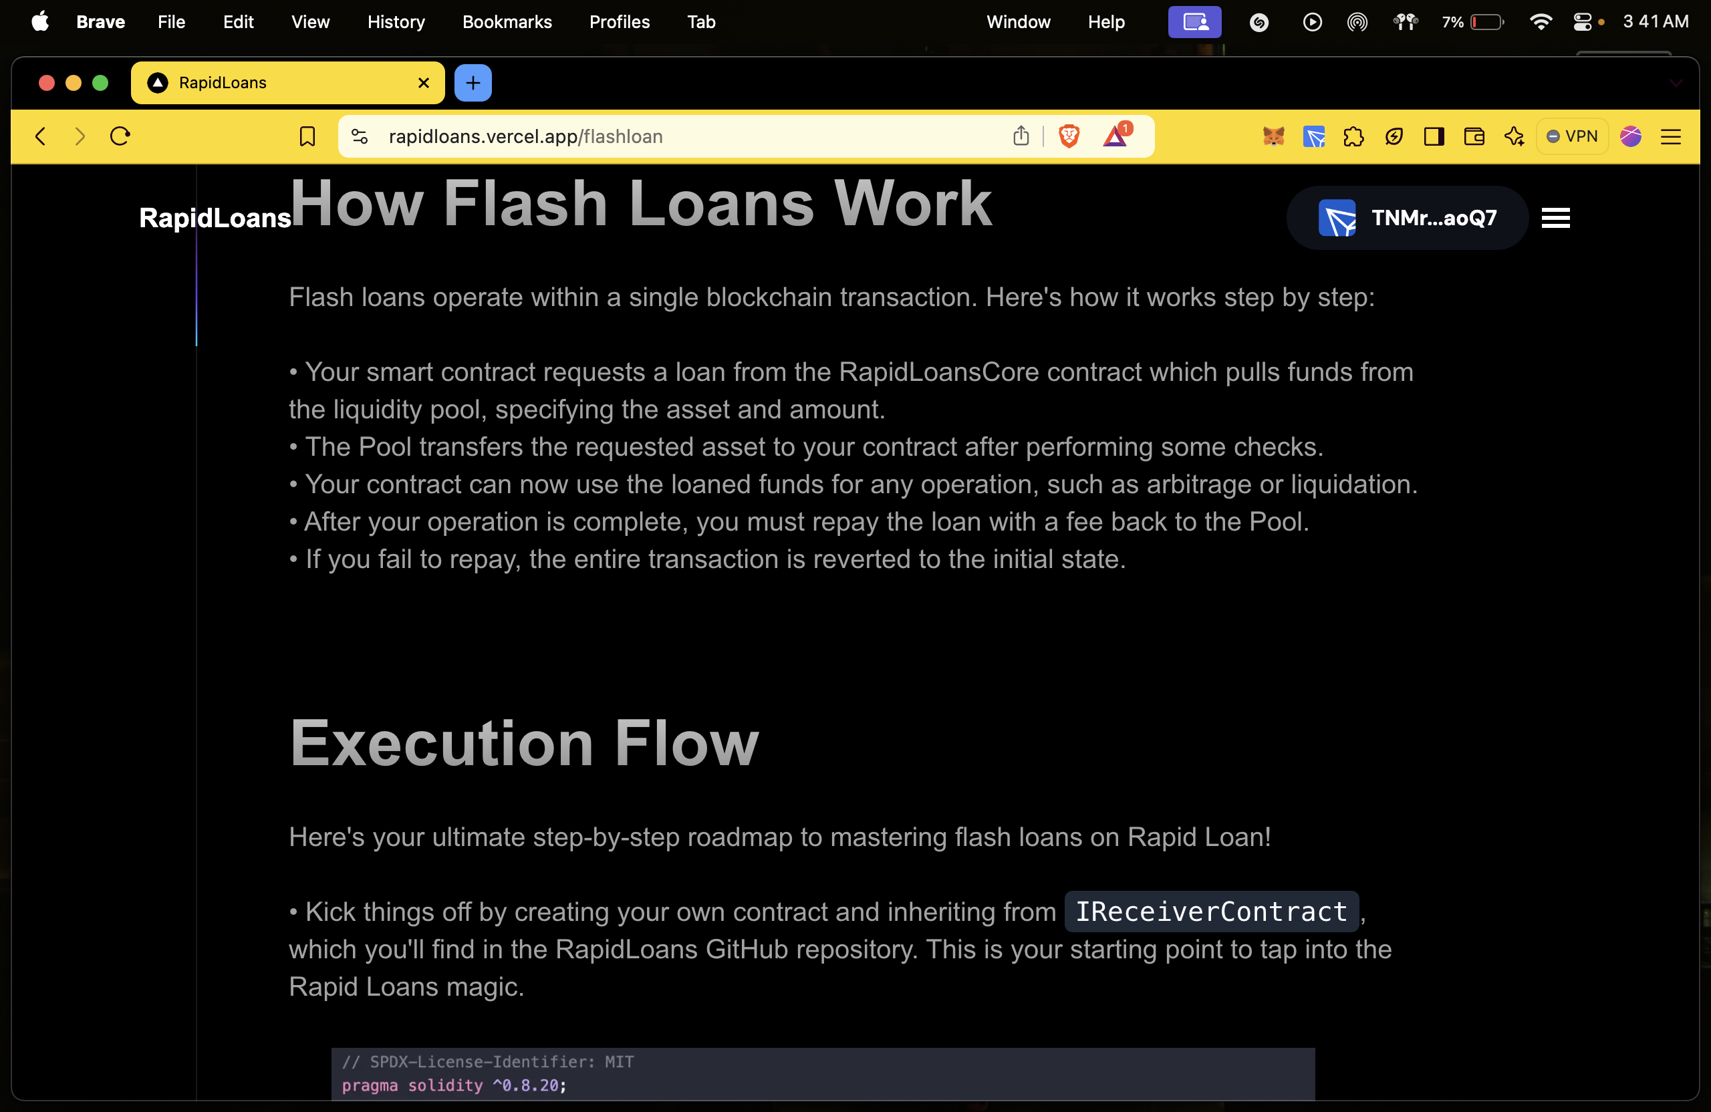Open the Extensions puzzle icon
This screenshot has width=1711, height=1112.
[x=1353, y=136]
